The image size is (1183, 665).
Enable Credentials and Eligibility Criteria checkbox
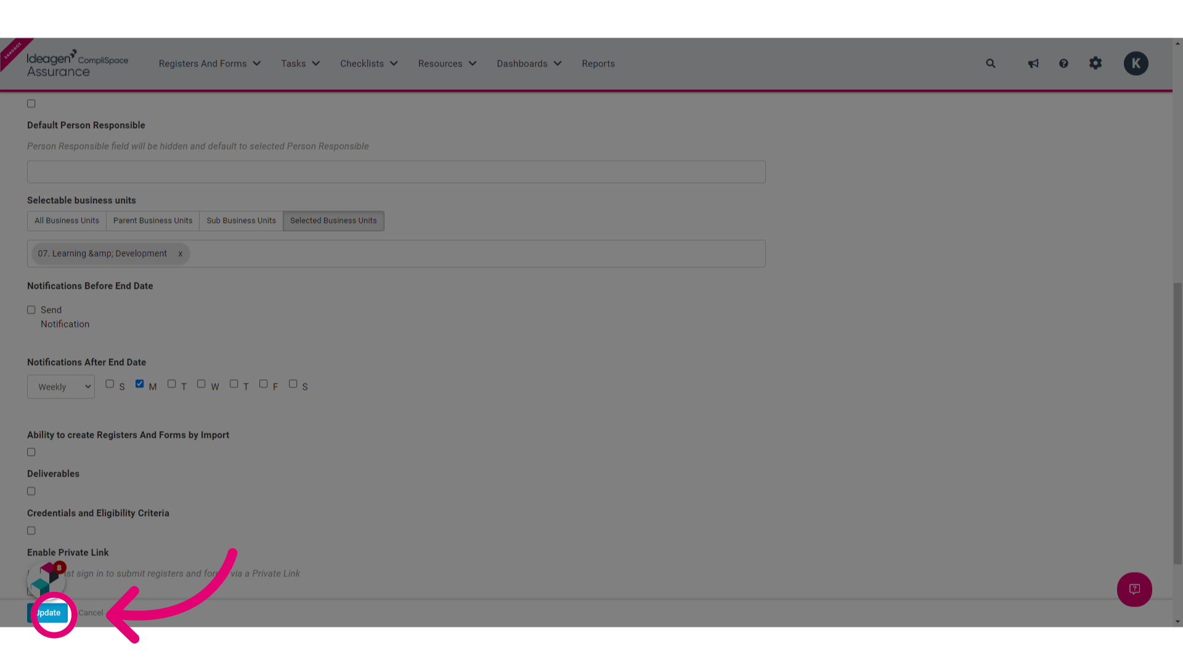[x=31, y=531]
